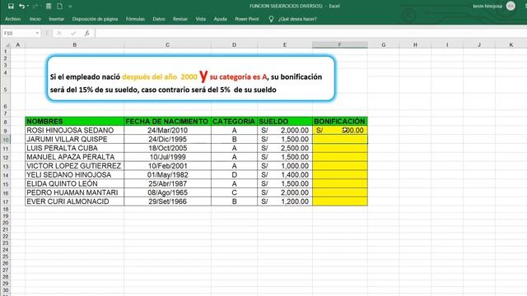
Task: Click the instruction text box about bonificación
Action: [191, 79]
